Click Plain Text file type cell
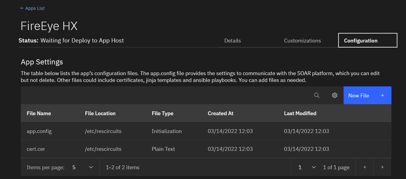This screenshot has height=179, width=406. (163, 149)
